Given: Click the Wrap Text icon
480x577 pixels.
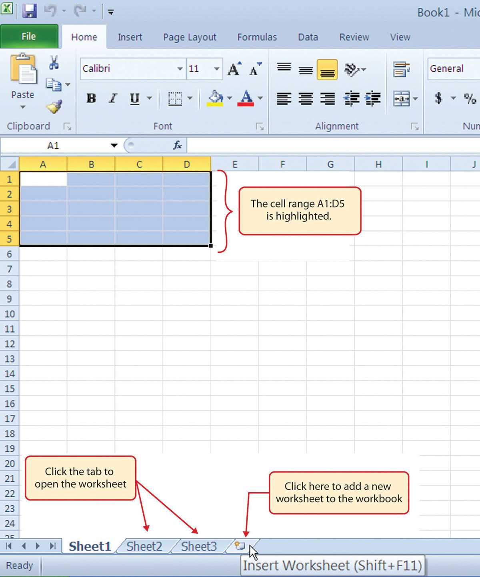Looking at the screenshot, I should click(x=401, y=69).
